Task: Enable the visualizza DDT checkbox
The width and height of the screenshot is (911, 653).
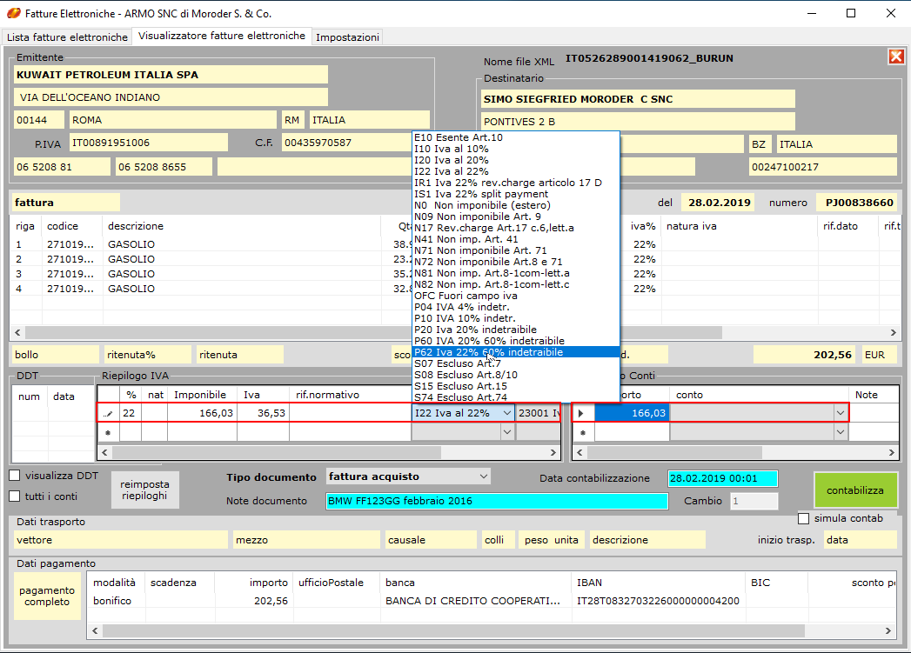Action: click(x=15, y=476)
